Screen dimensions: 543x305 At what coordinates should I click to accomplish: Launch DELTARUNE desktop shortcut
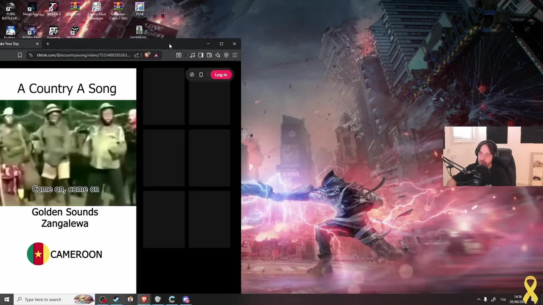[x=75, y=32]
